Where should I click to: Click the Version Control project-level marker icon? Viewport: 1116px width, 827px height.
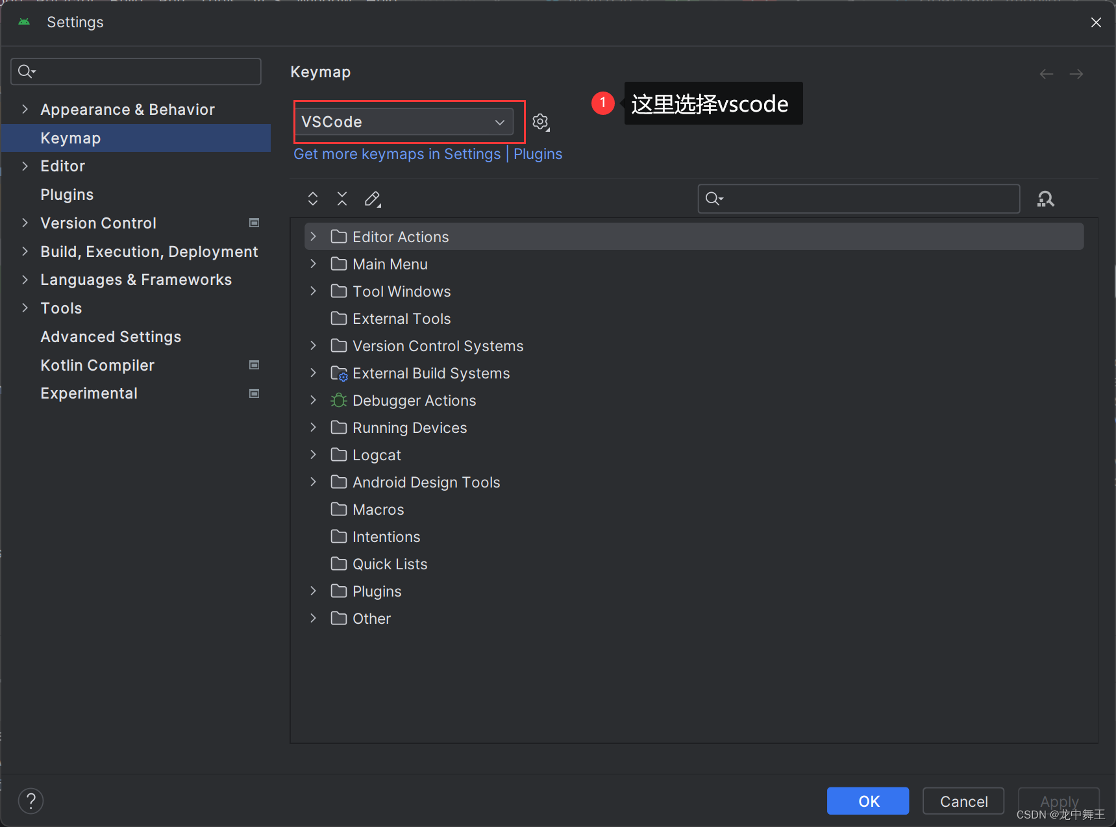[x=254, y=223]
